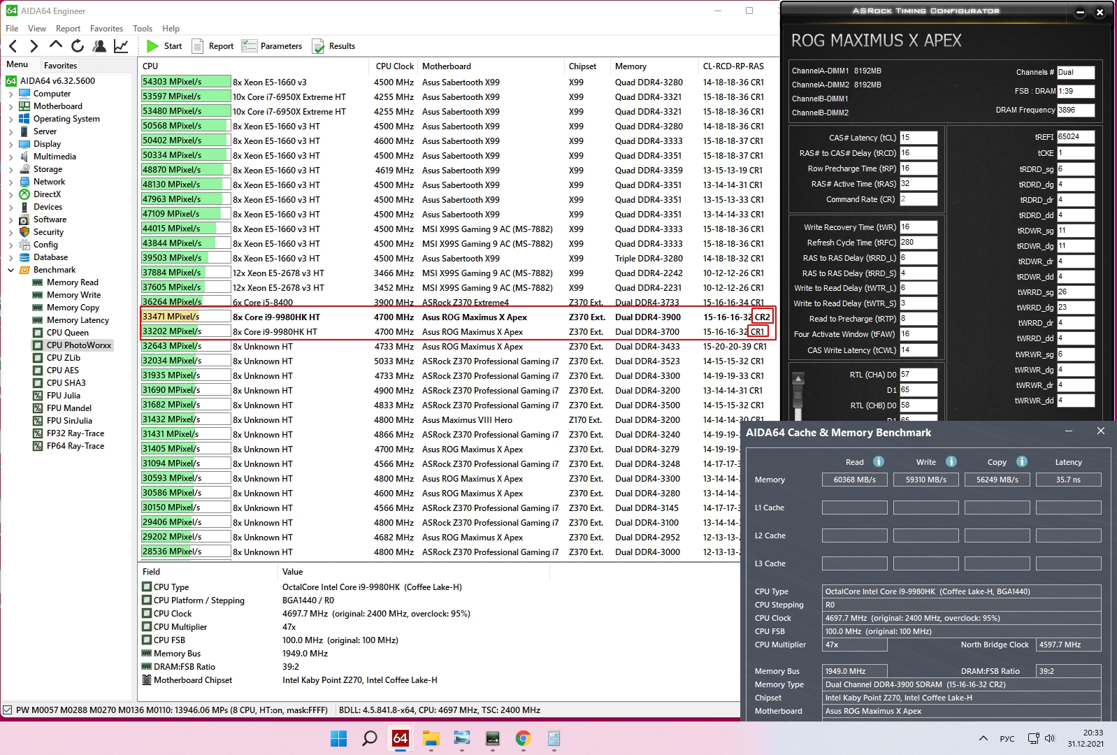Select the FP64 Ray-Trace benchmark
This screenshot has height=755, width=1117.
75,446
